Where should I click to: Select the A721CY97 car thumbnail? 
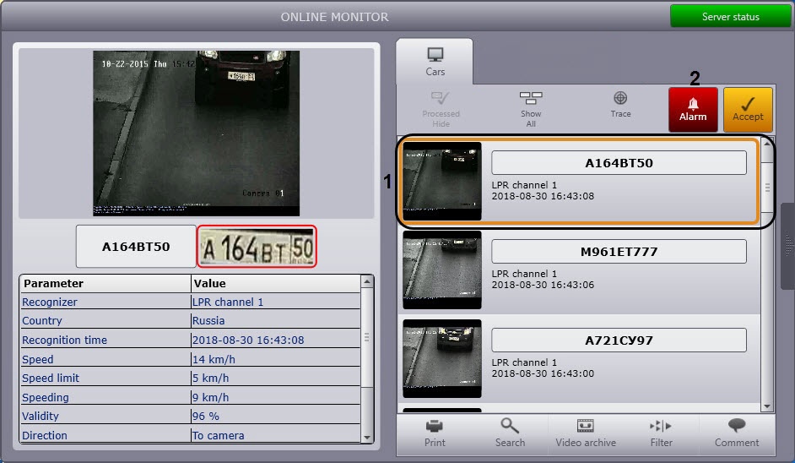pyautogui.click(x=442, y=358)
